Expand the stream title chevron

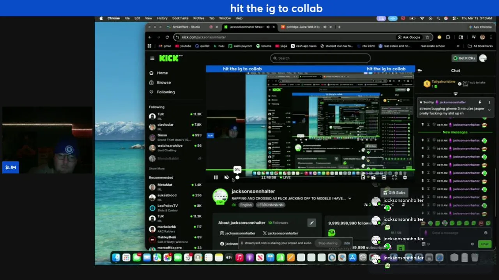point(349,198)
